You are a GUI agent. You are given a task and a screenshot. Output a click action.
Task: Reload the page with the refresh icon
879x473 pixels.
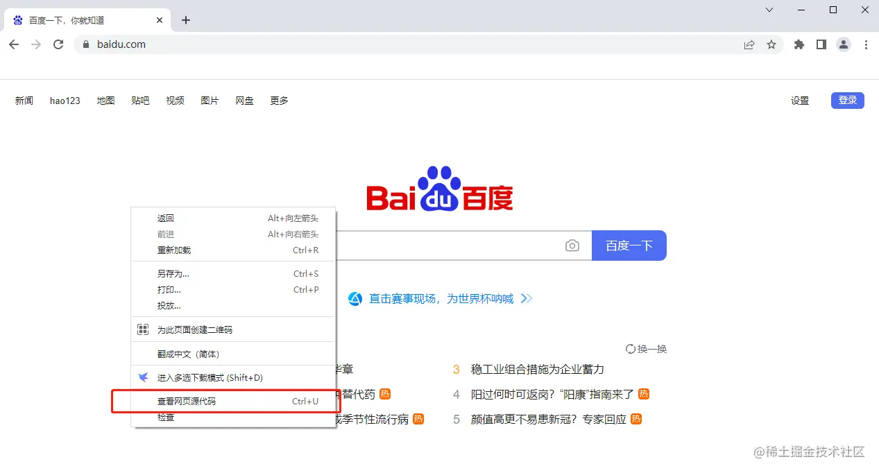58,44
